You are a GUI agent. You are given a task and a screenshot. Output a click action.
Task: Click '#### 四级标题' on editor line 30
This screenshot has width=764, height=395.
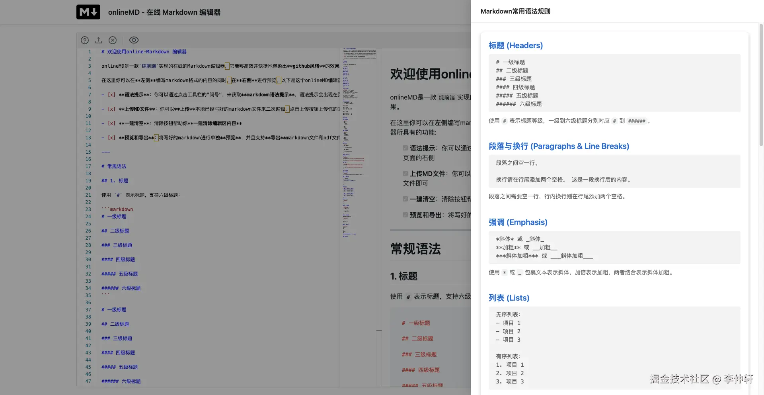coord(118,260)
